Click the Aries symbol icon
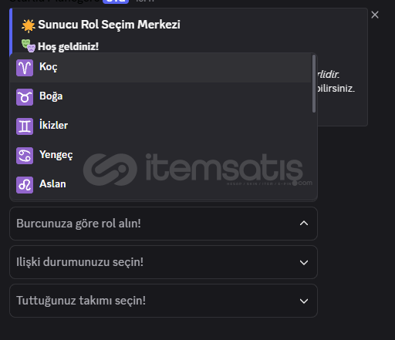The image size is (395, 340). point(25,68)
